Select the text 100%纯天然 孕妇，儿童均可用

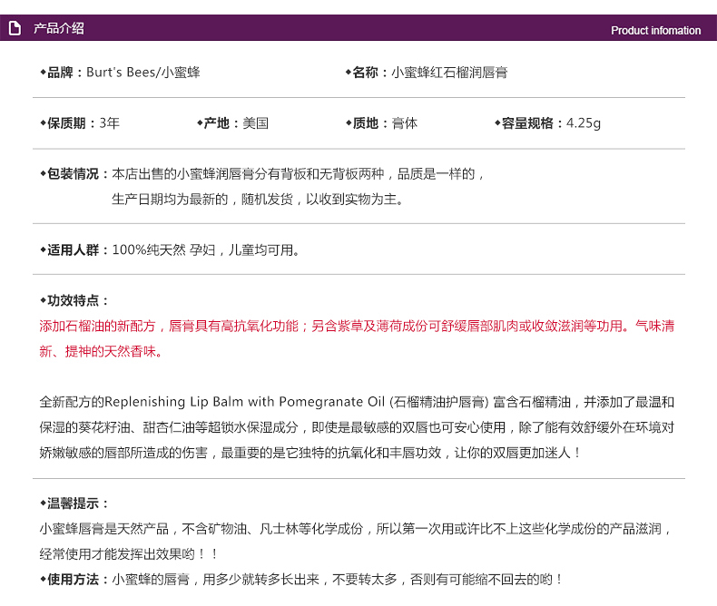(x=206, y=250)
